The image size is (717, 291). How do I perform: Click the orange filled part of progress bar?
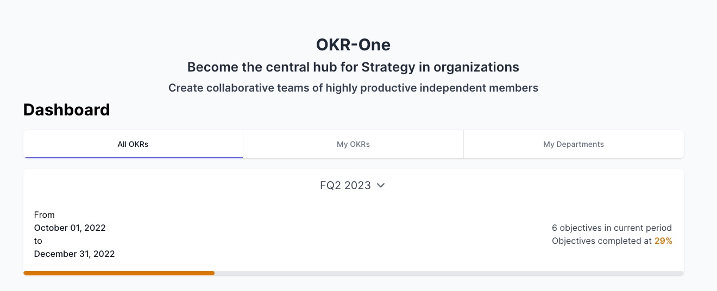pyautogui.click(x=119, y=273)
